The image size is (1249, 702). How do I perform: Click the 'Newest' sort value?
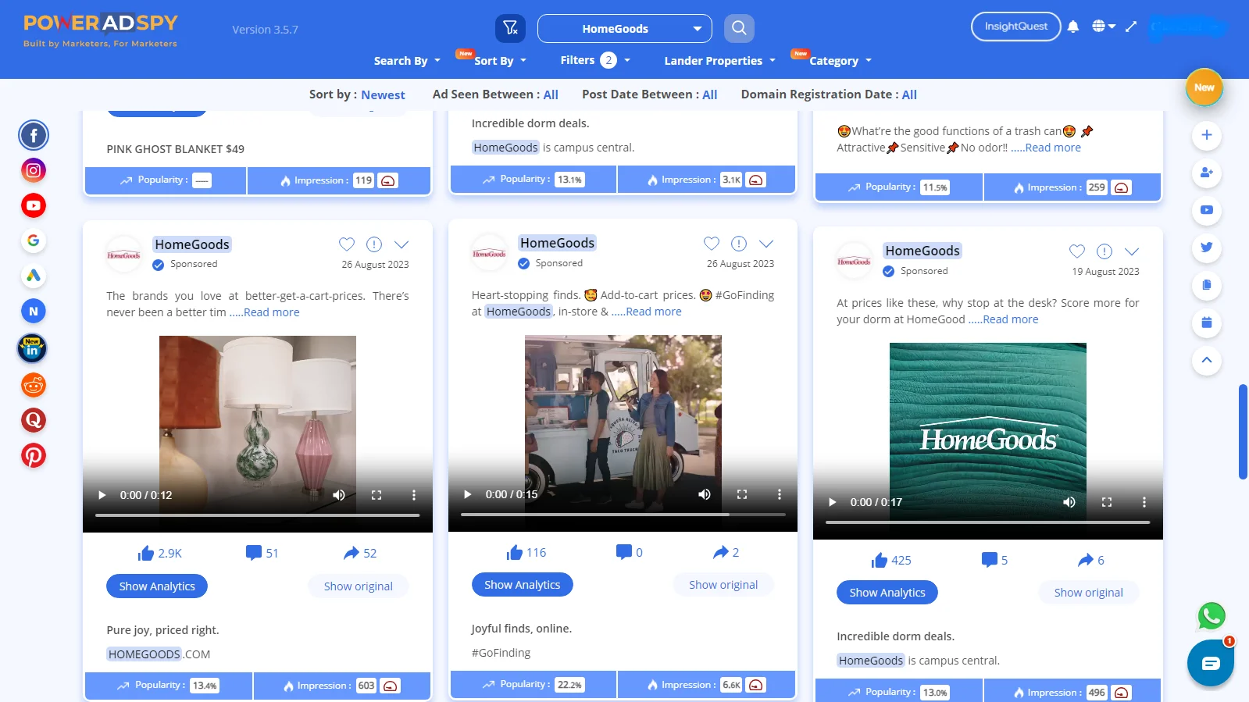383,94
